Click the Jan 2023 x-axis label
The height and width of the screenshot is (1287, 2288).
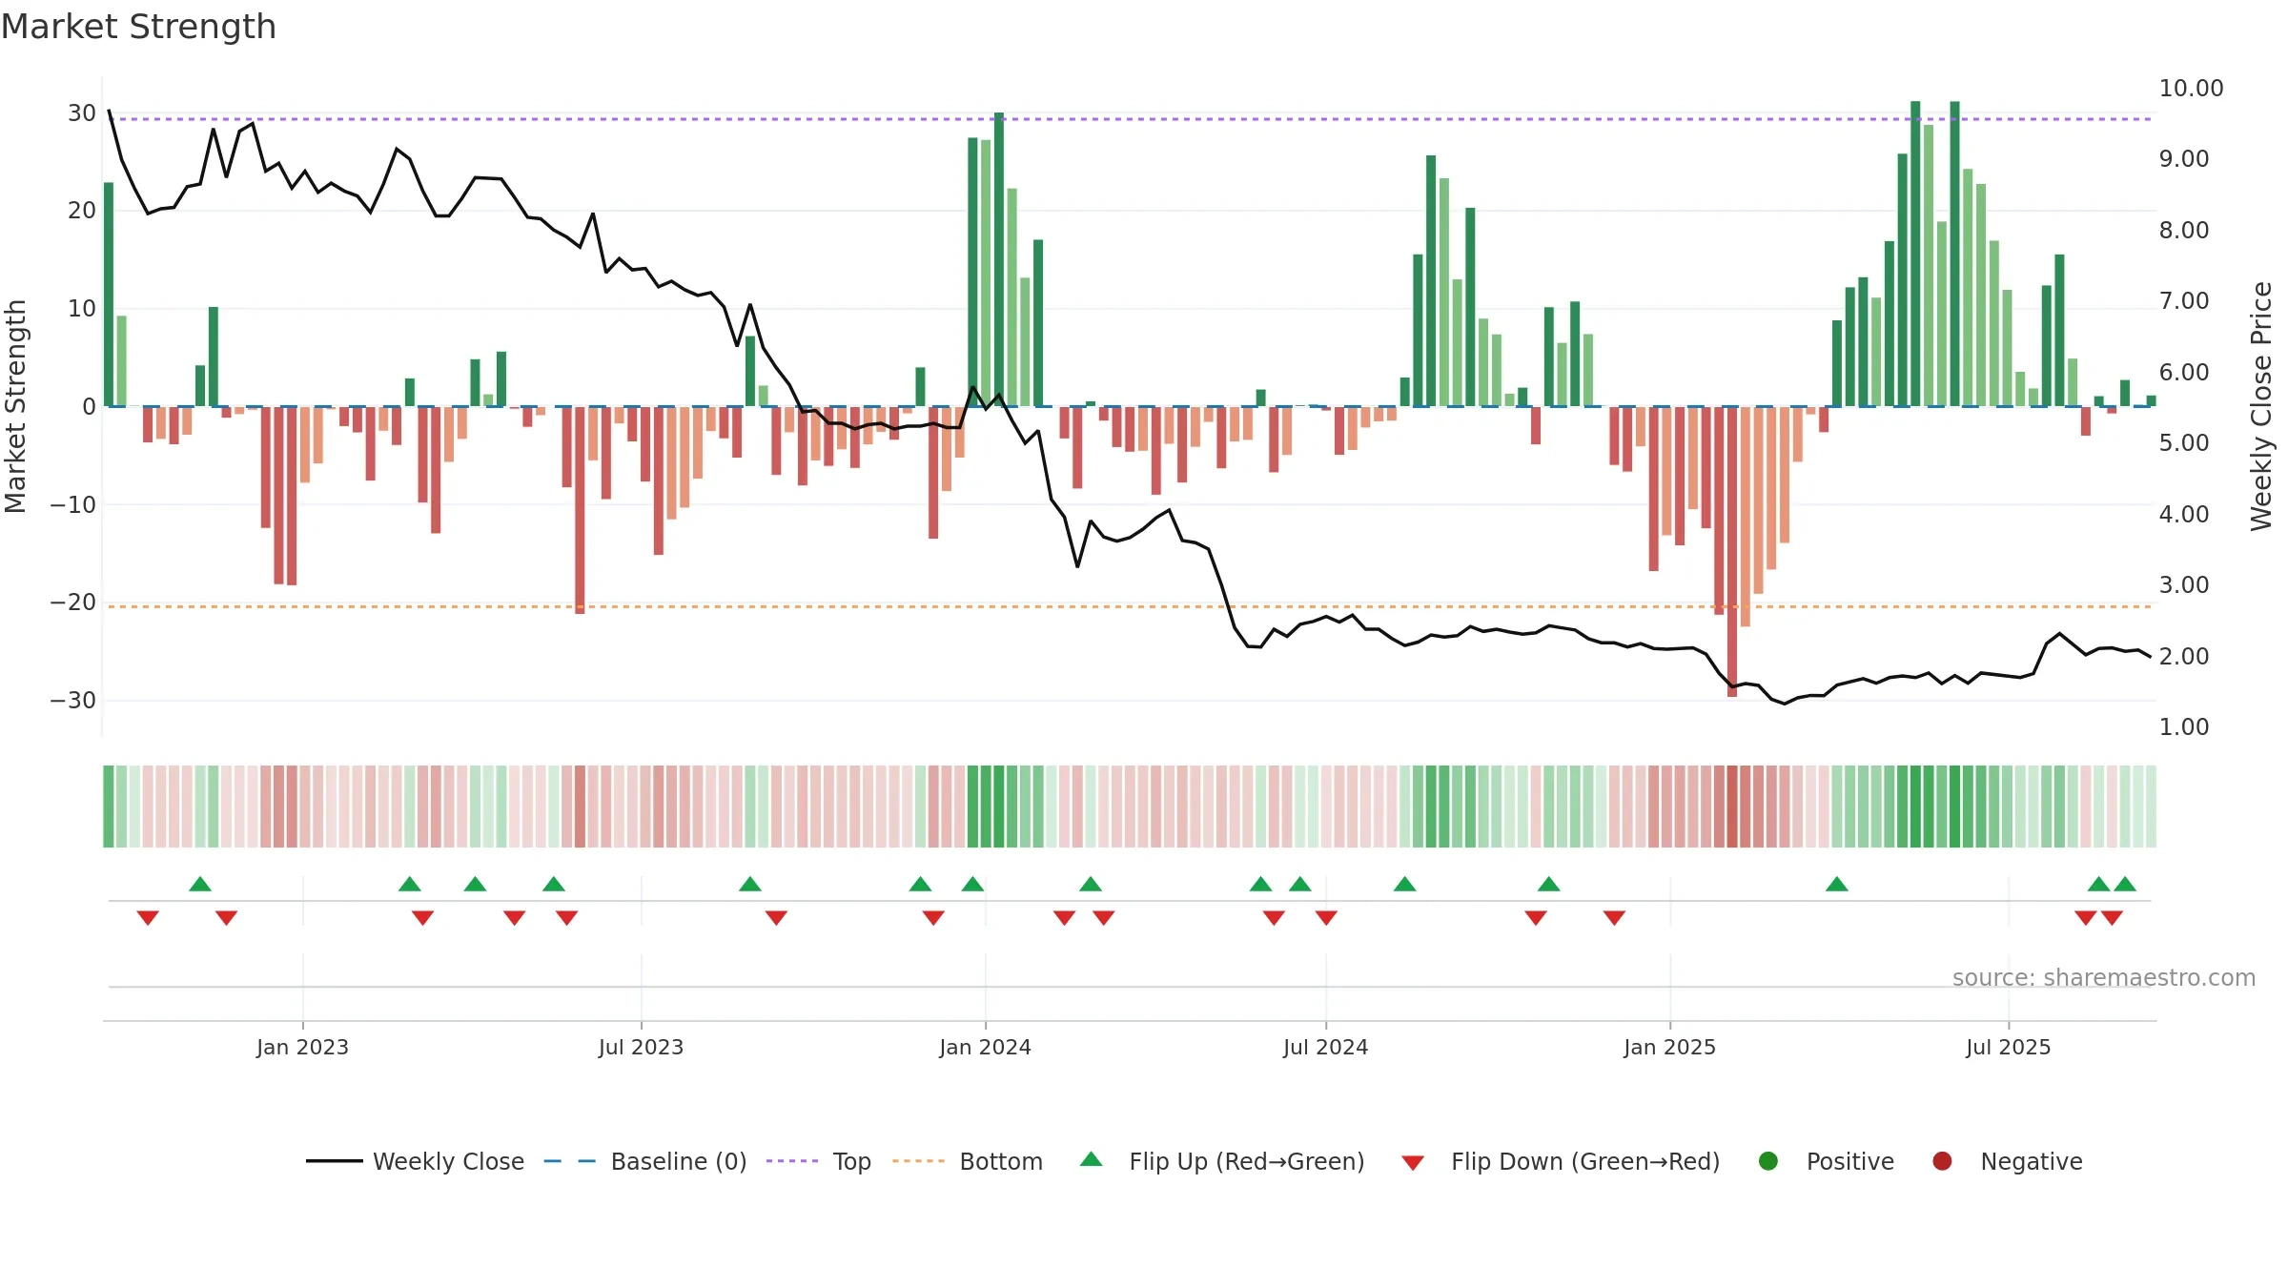[x=302, y=1047]
